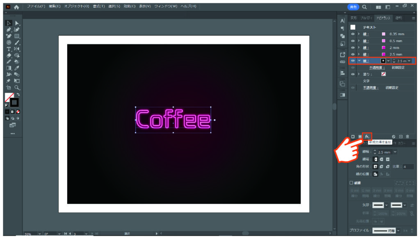This screenshot has height=239, width=420.
Task: Click bottom 不透明度 opacity link
Action: pyautogui.click(x=371, y=88)
